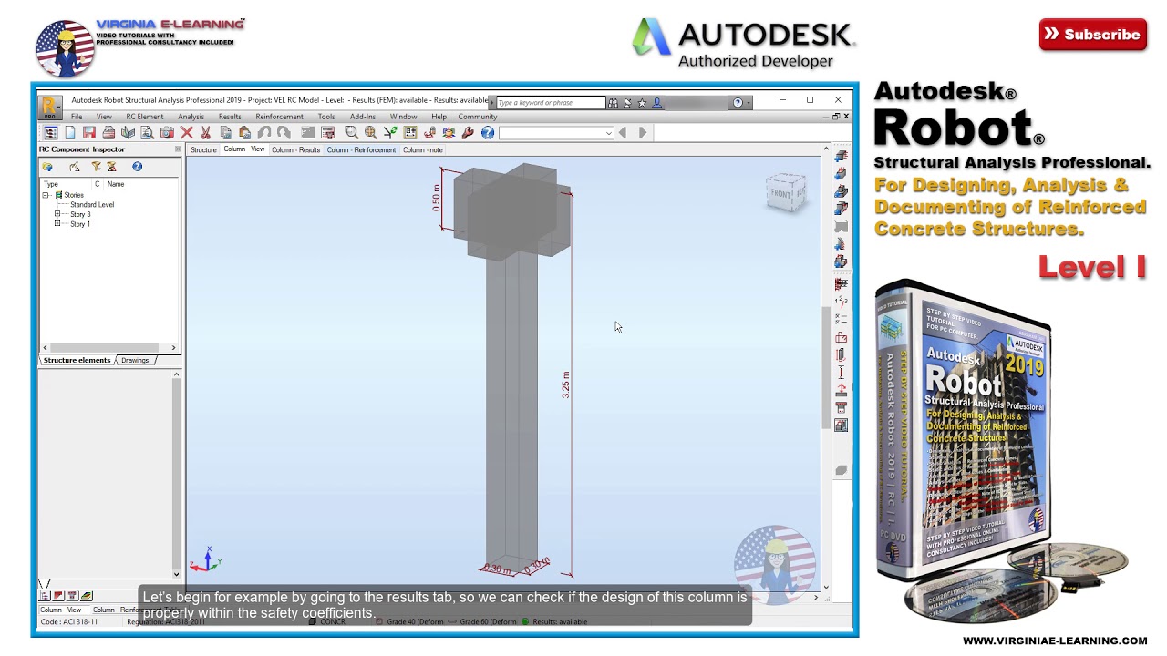Click the blue Help question mark toolbar icon
1167x656 pixels.
click(x=488, y=133)
